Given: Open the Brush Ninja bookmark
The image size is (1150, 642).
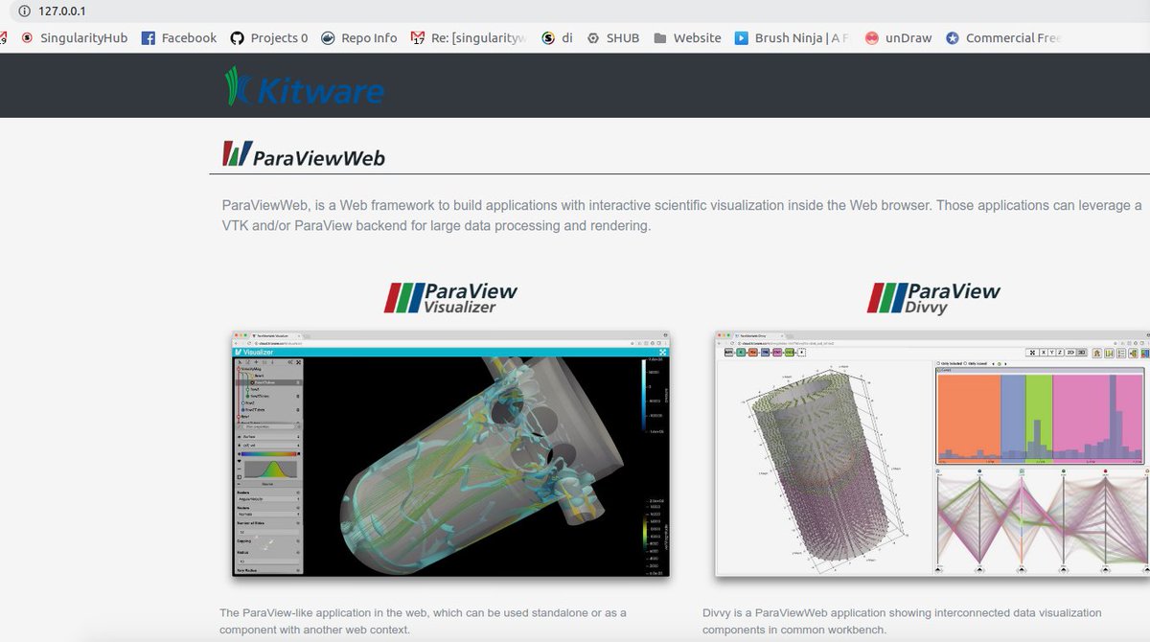Looking at the screenshot, I should click(793, 38).
